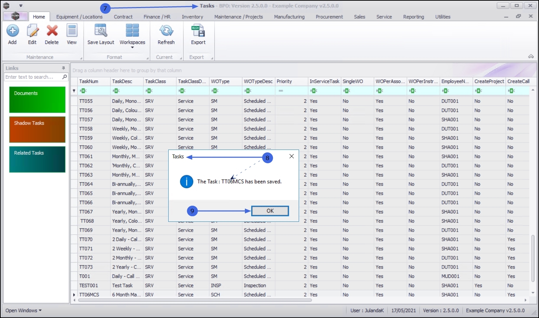Viewport: 539px width, 318px height.
Task: Click OK in the Tasks dialog
Action: (270, 211)
